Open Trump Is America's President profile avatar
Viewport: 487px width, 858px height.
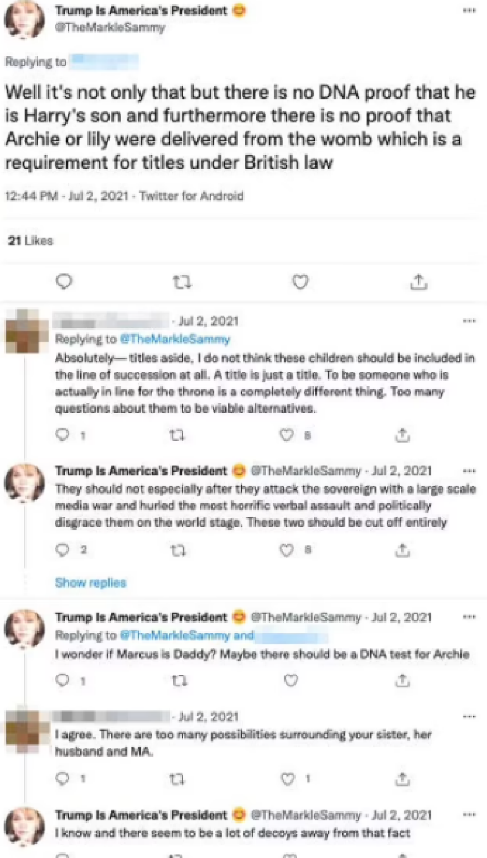[23, 19]
